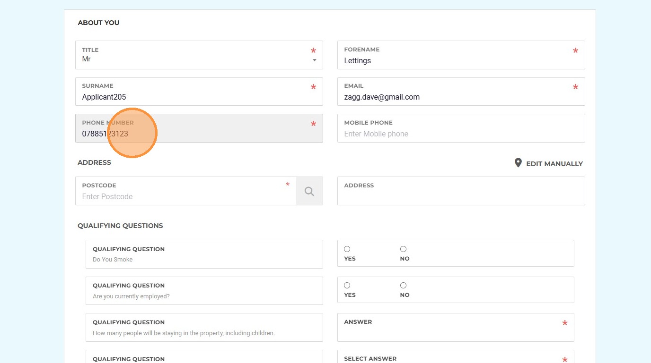The height and width of the screenshot is (363, 651).
Task: Click the Surname field containing Applicant205
Action: point(199,92)
